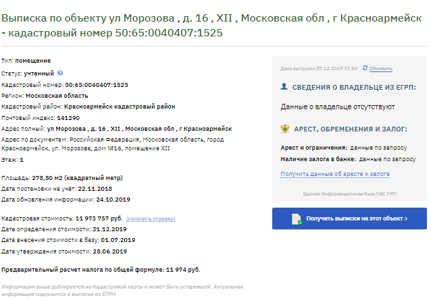Click the help question-mark icon beside статус
The image size is (431, 300).
pyautogui.click(x=60, y=73)
